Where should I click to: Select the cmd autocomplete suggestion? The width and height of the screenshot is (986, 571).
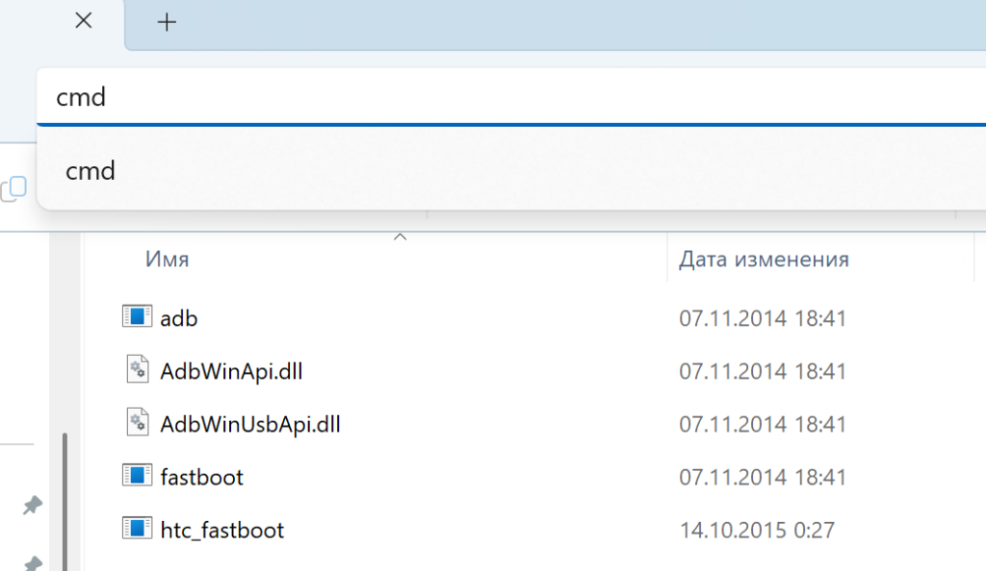coord(511,171)
